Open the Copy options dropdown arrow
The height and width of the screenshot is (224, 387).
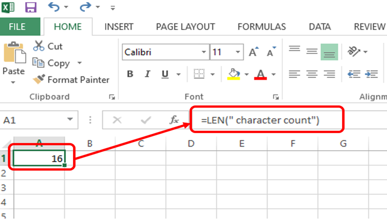coord(79,63)
